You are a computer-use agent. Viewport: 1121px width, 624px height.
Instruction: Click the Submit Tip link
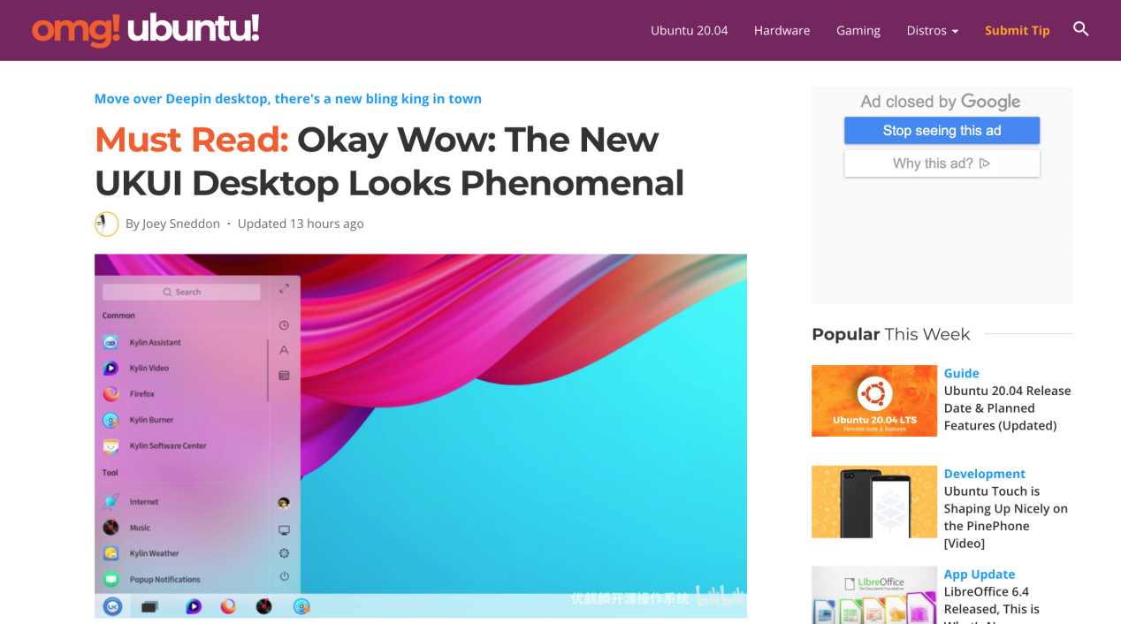[x=1018, y=30]
